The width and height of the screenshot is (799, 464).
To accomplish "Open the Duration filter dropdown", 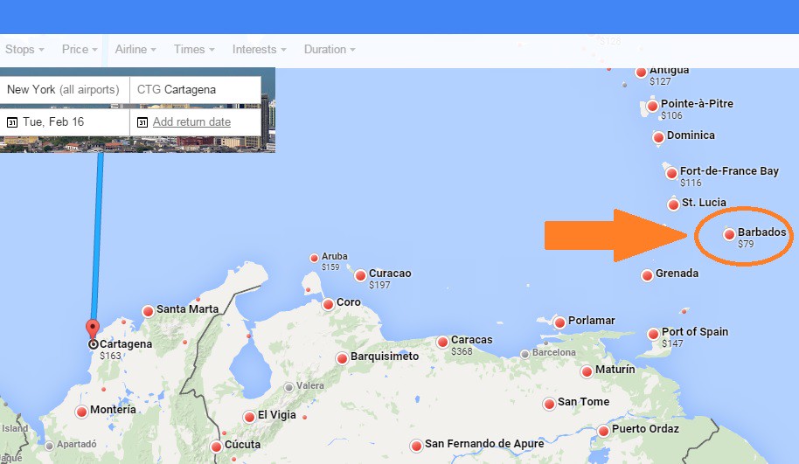I will (x=330, y=50).
